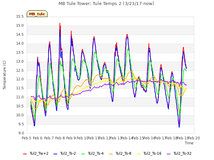This screenshot has width=214, height=160.
Task: Click the Temperature (C) axis label
Action: click(4, 75)
